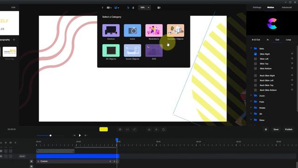Favorite the Slide Left preset star

292,59
